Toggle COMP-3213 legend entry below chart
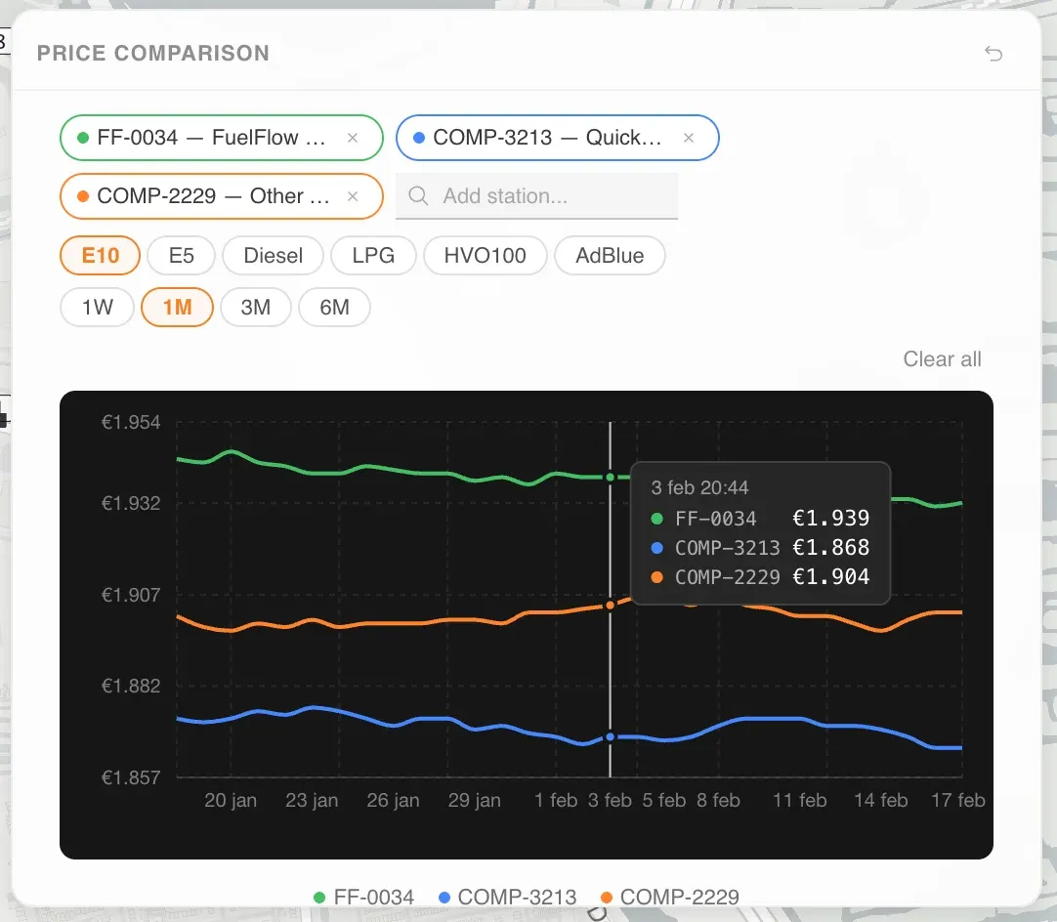The width and height of the screenshot is (1057, 922). (508, 897)
